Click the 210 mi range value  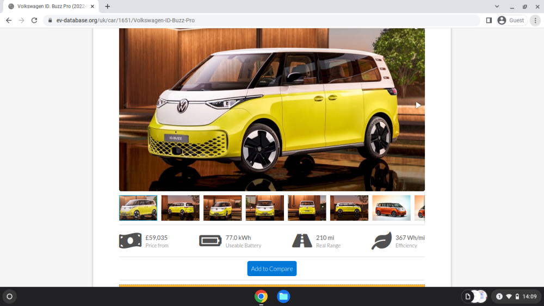coord(325,238)
